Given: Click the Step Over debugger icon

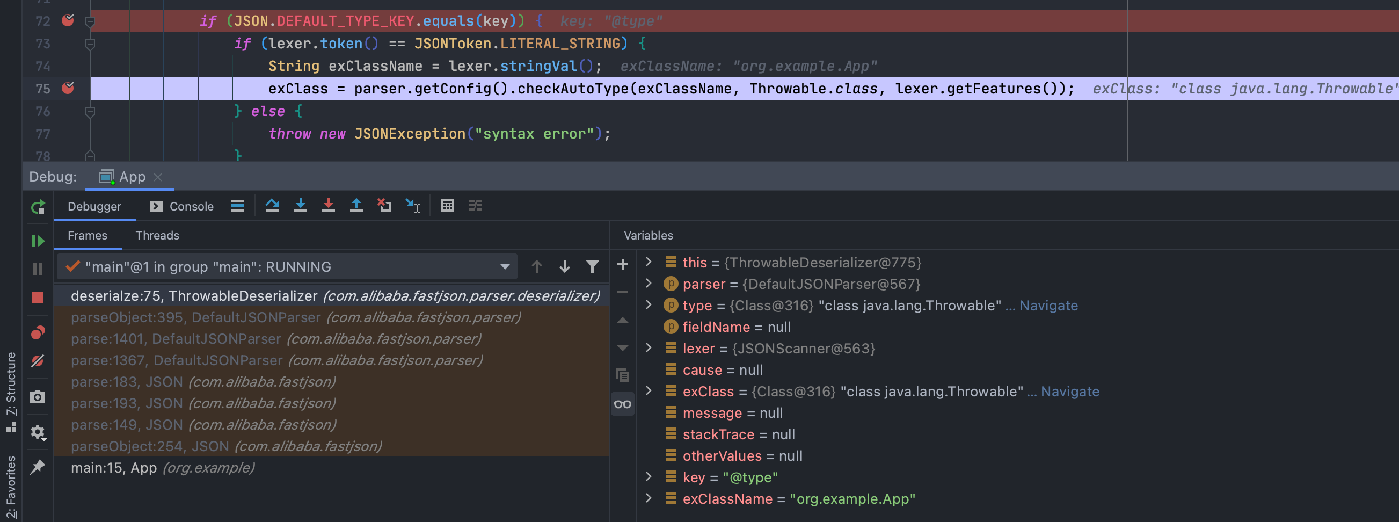Looking at the screenshot, I should pyautogui.click(x=272, y=206).
